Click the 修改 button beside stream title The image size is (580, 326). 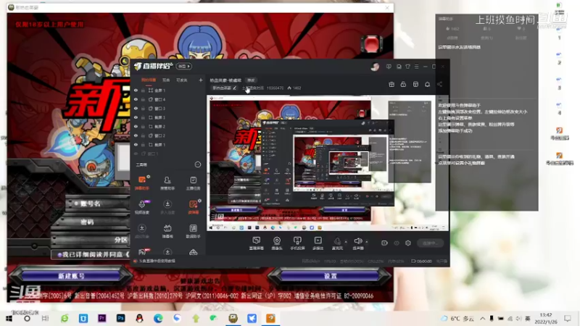(251, 80)
